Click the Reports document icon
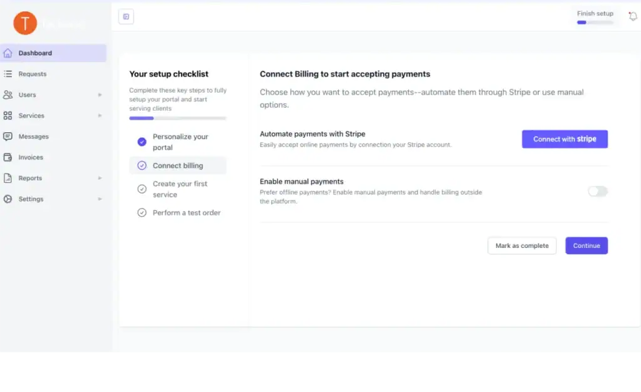The height and width of the screenshot is (392, 641). (x=8, y=178)
